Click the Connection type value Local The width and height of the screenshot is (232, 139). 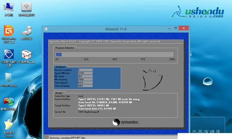tap(81, 96)
